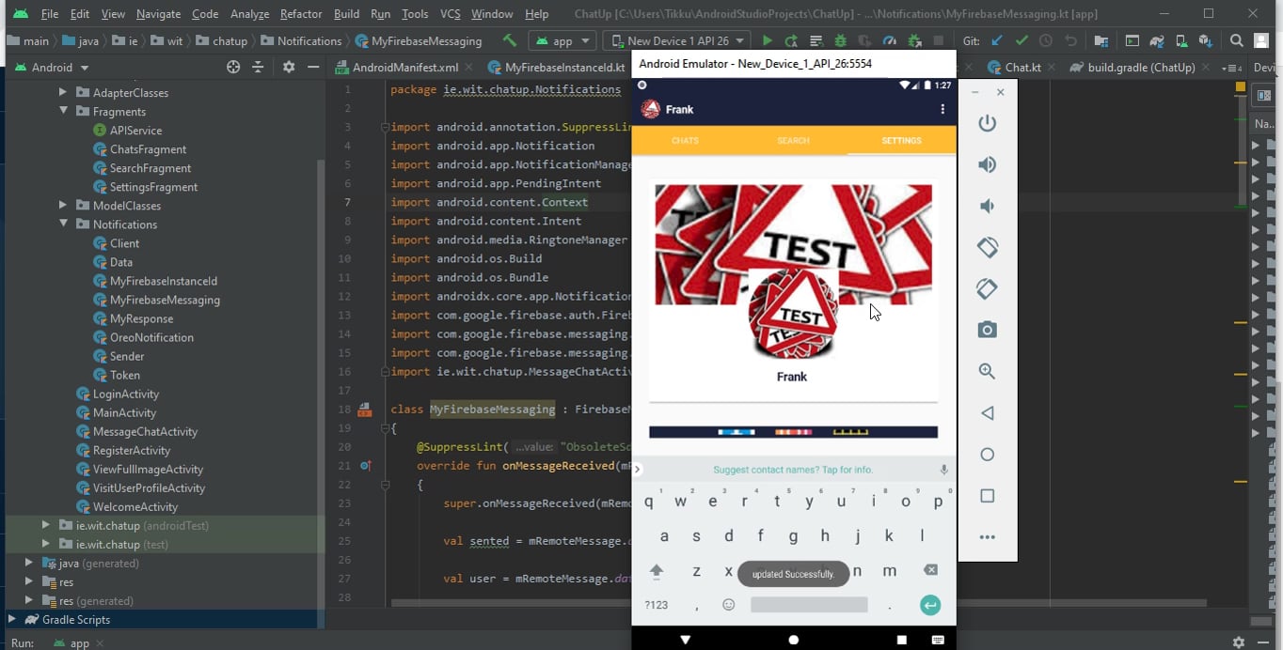Expand the ModelClasses folder
The image size is (1283, 650).
62,205
